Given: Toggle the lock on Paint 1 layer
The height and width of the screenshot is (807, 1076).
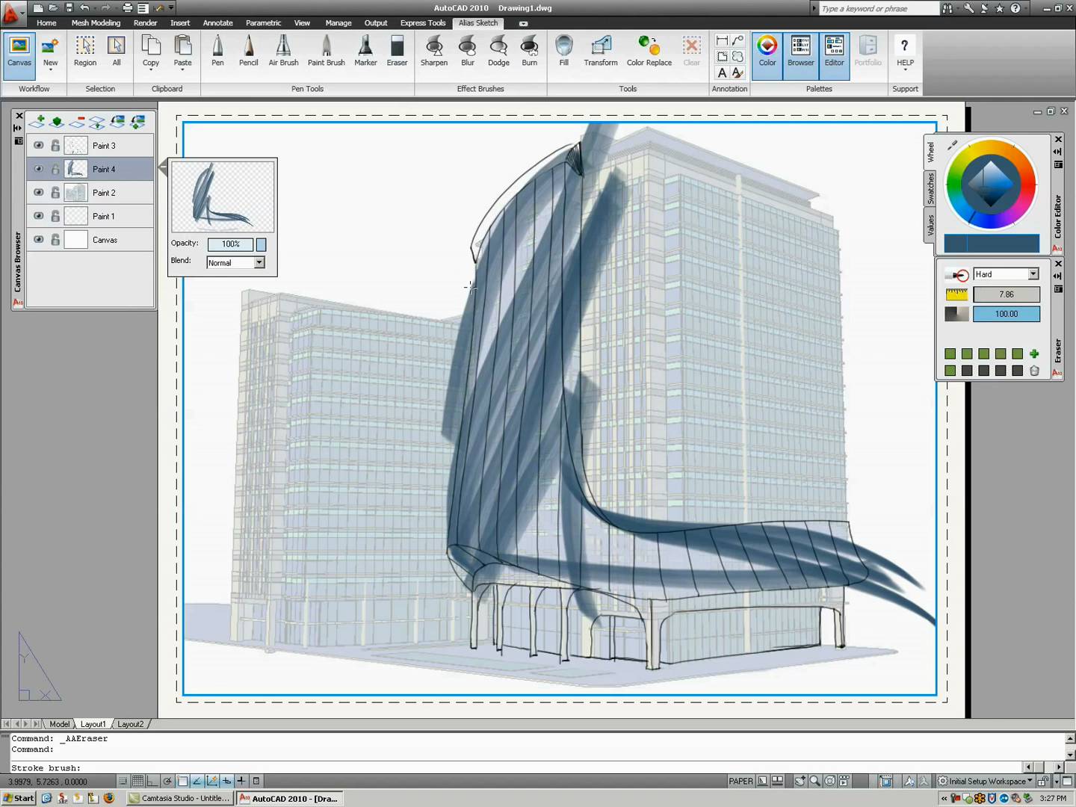Looking at the screenshot, I should tap(55, 217).
